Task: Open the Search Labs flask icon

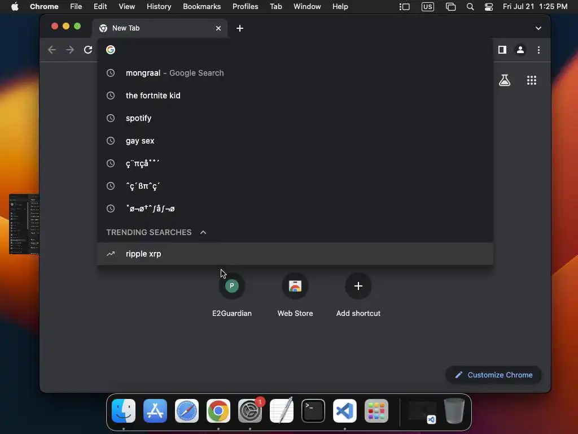Action: (505, 80)
